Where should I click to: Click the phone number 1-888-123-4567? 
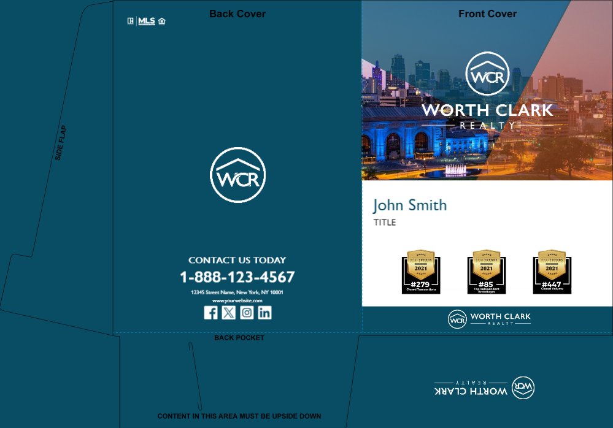(237, 277)
